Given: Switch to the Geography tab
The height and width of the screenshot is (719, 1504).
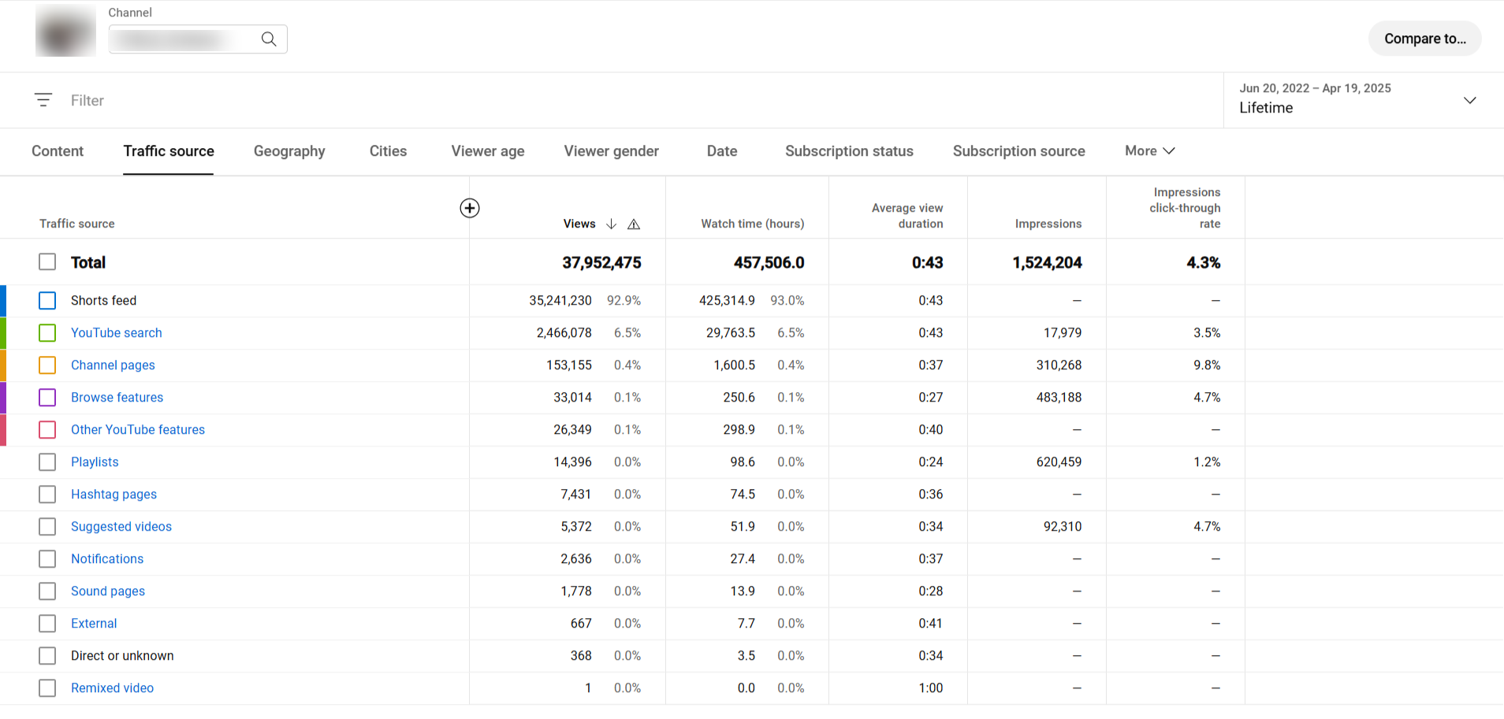Looking at the screenshot, I should click(289, 151).
